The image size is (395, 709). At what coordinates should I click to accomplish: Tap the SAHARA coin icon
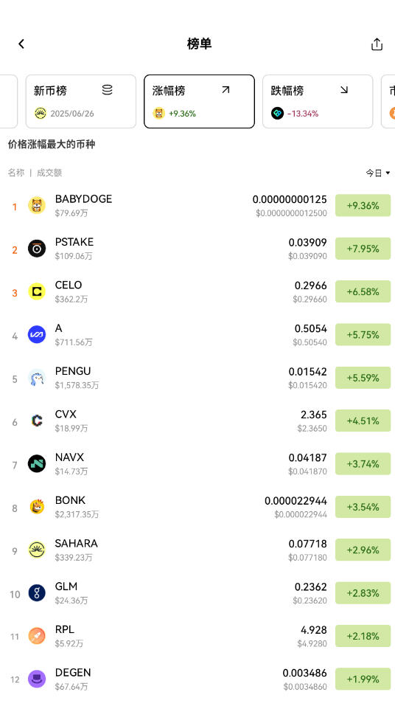[x=37, y=550]
